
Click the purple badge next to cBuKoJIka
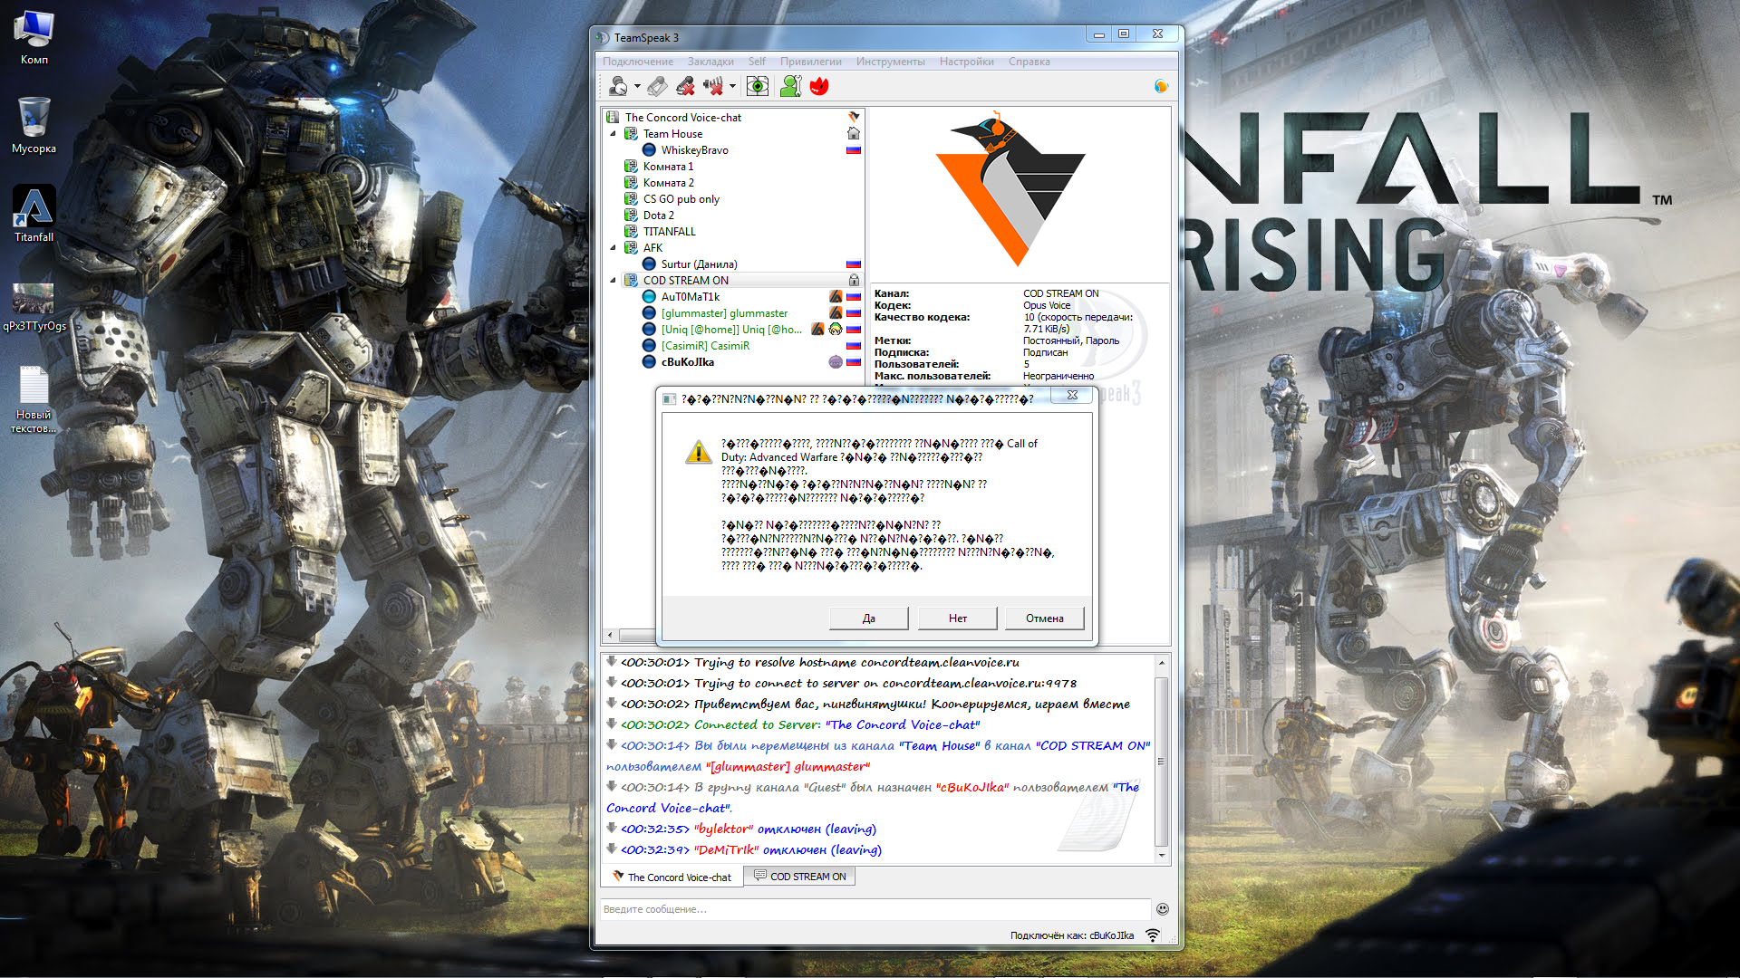pyautogui.click(x=836, y=362)
